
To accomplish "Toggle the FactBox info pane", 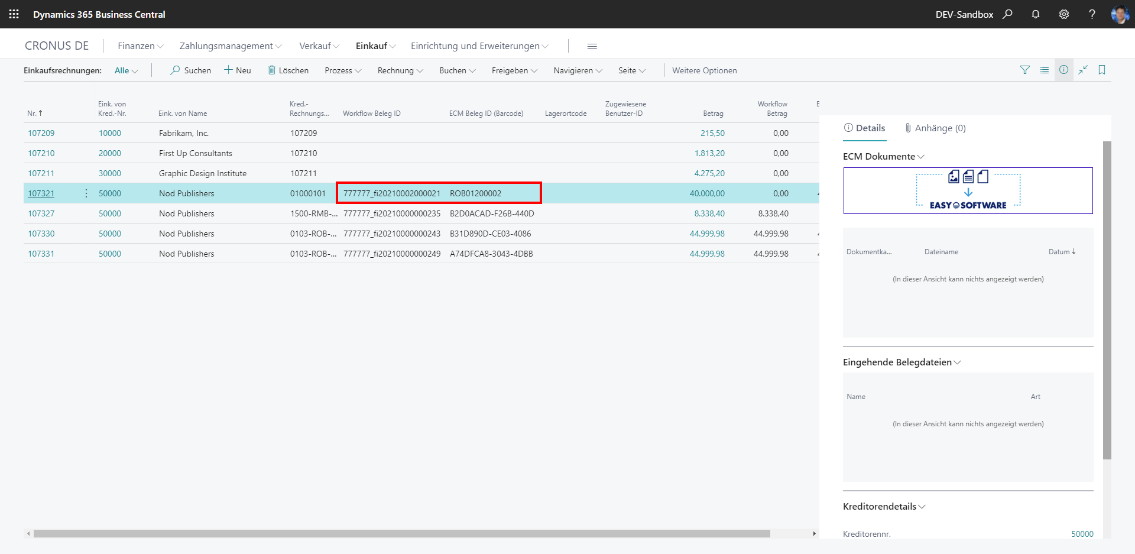I will click(1063, 70).
